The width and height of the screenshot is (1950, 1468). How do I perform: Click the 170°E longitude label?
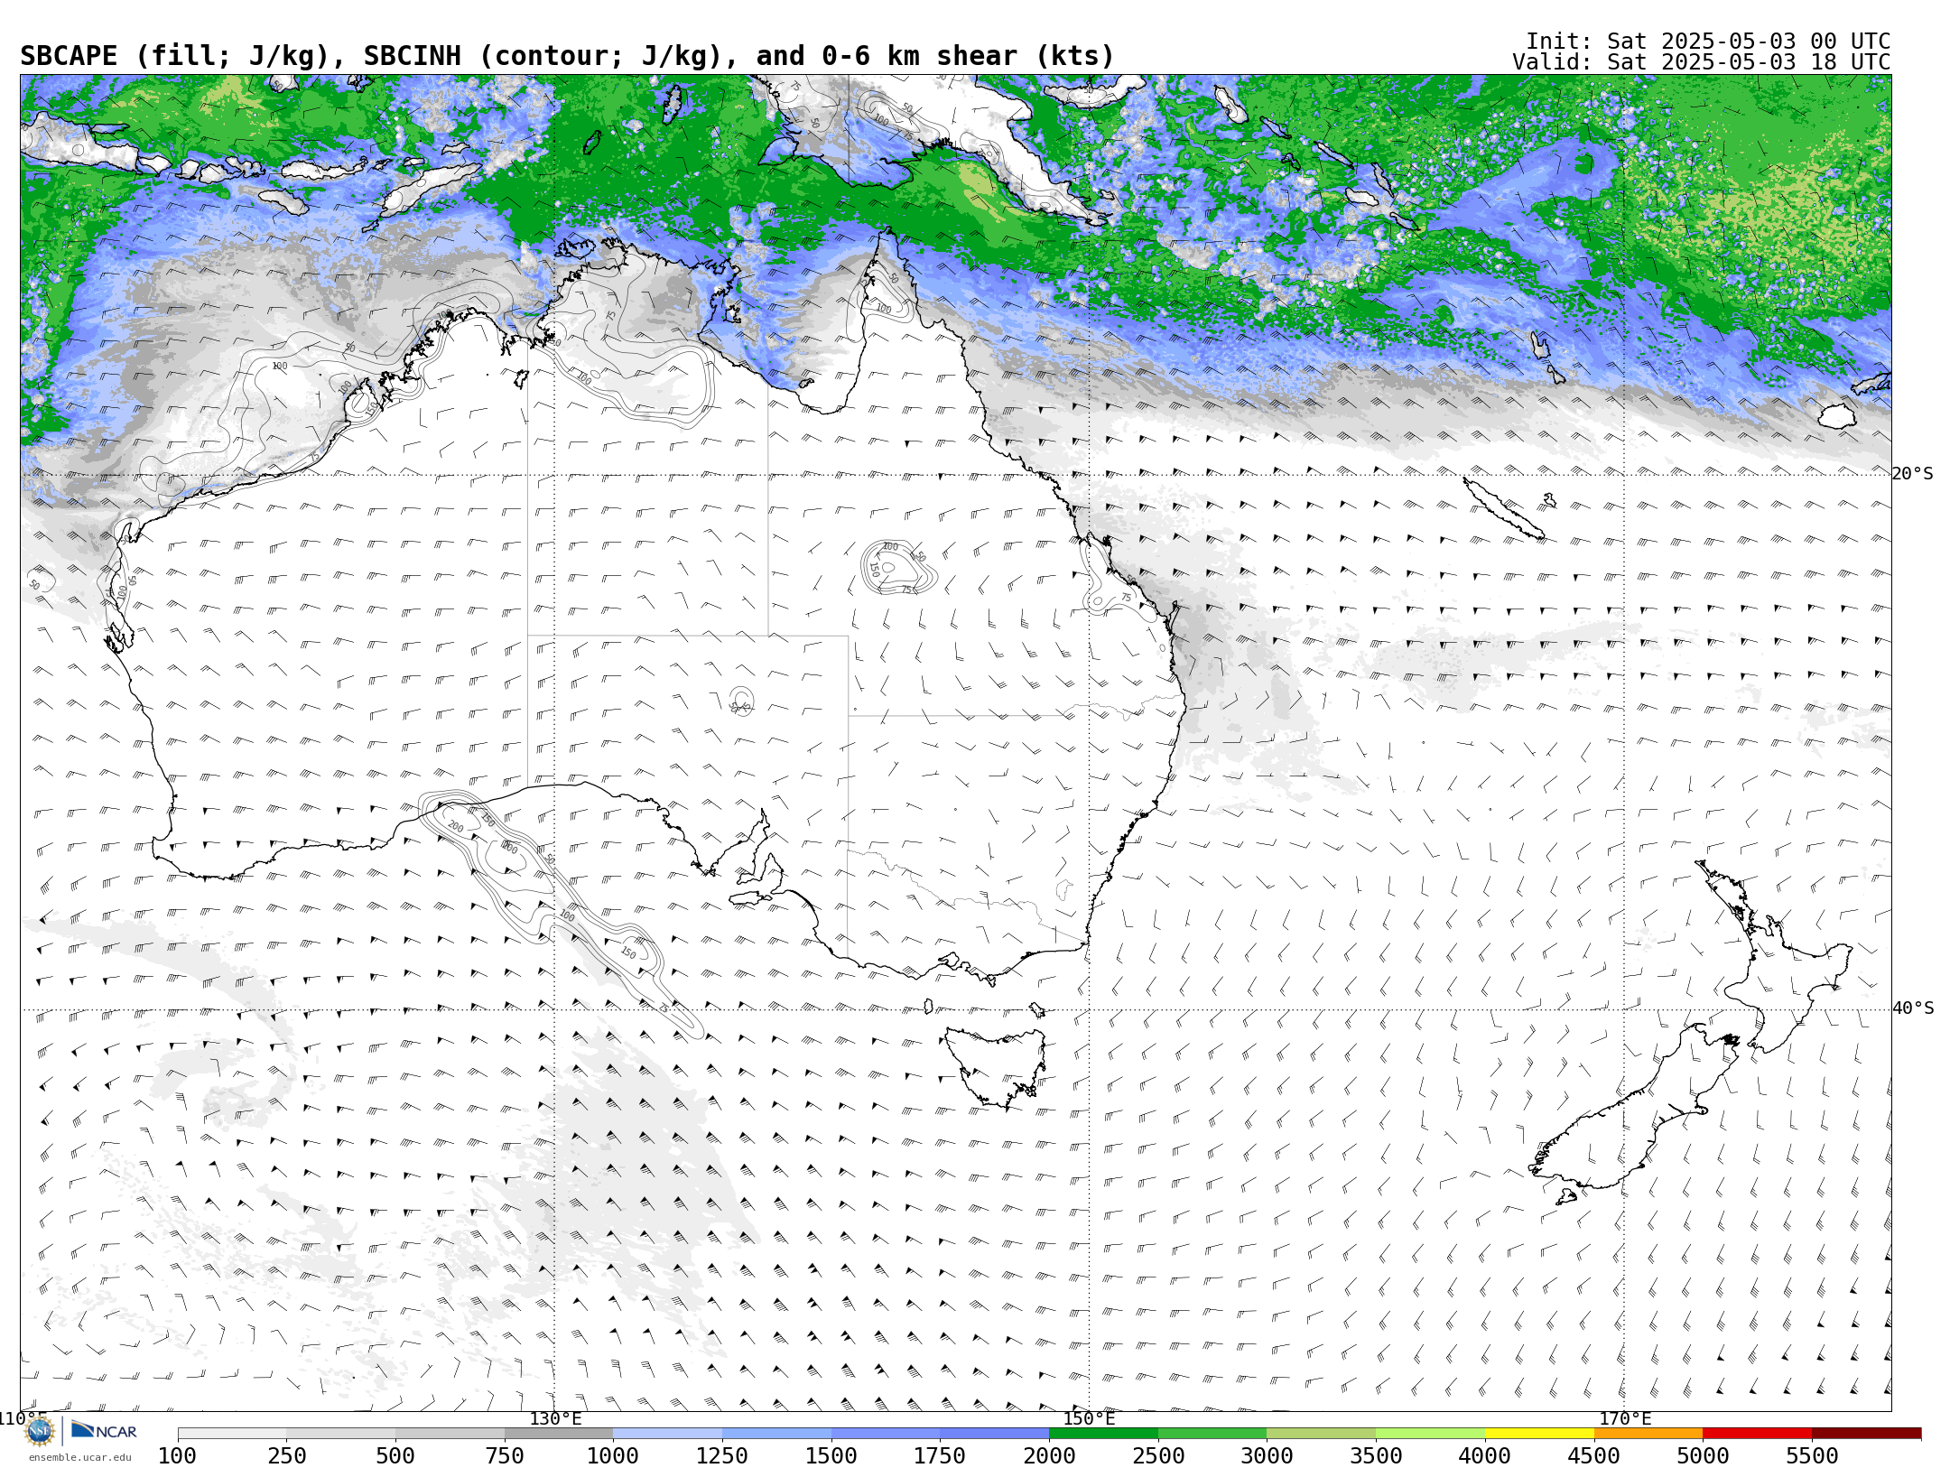coord(1625,1418)
